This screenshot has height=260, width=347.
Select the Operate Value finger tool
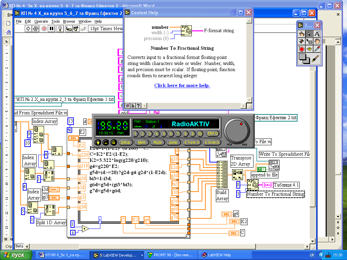point(301,34)
